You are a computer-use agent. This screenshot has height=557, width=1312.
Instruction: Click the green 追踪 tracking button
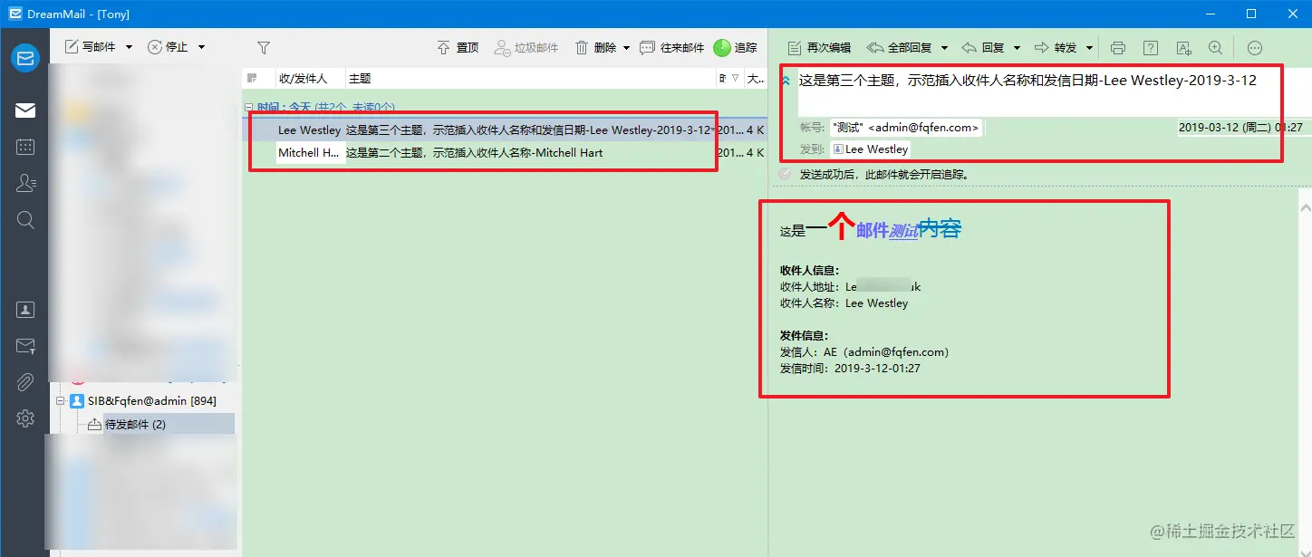(736, 47)
